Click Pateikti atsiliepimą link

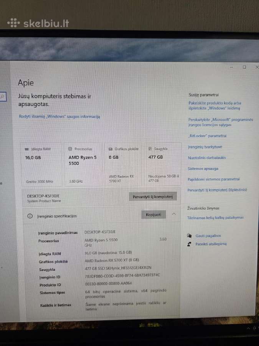point(211,244)
